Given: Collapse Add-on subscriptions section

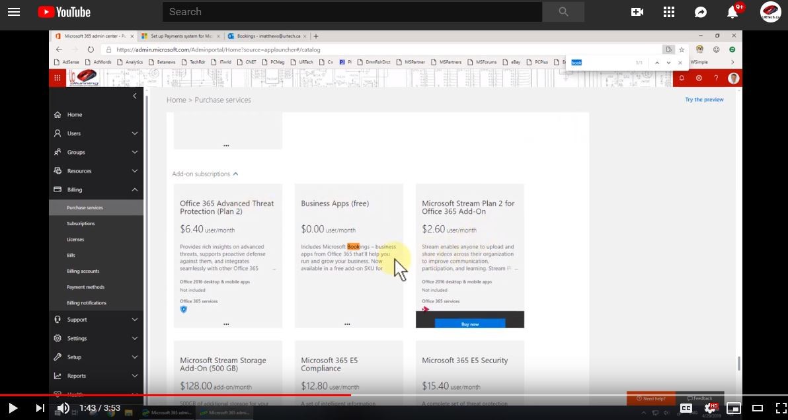Looking at the screenshot, I should 235,174.
